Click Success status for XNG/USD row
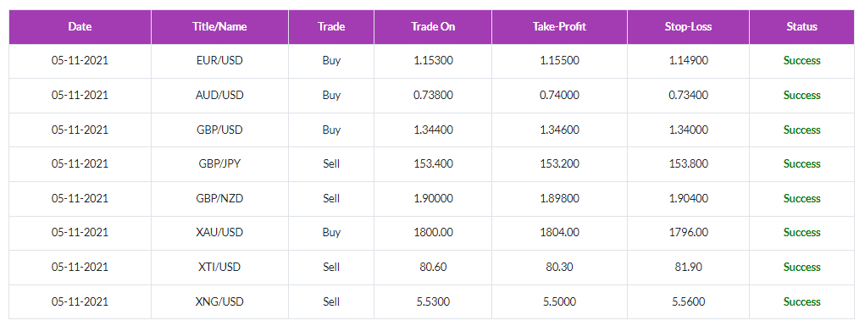865x326 pixels. click(801, 301)
